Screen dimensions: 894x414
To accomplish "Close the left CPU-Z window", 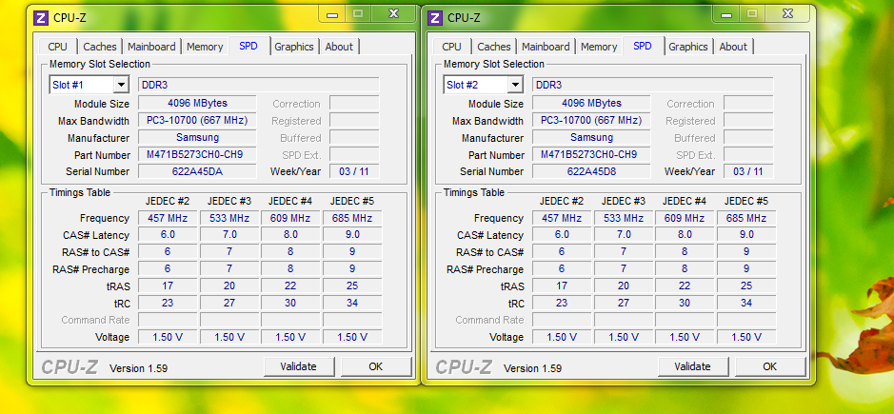I will point(393,13).
